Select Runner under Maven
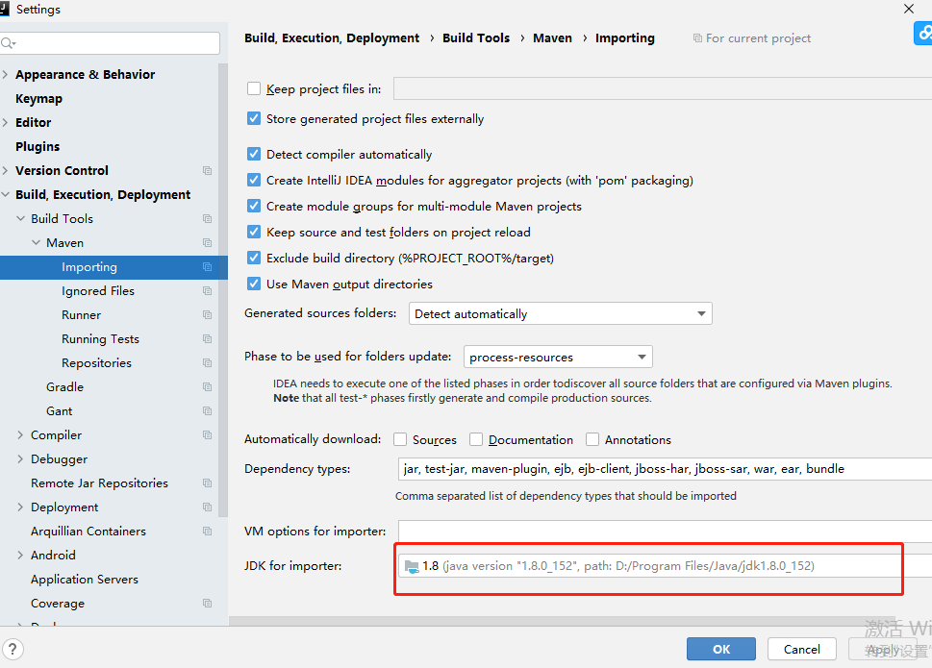This screenshot has height=668, width=932. pyautogui.click(x=82, y=314)
